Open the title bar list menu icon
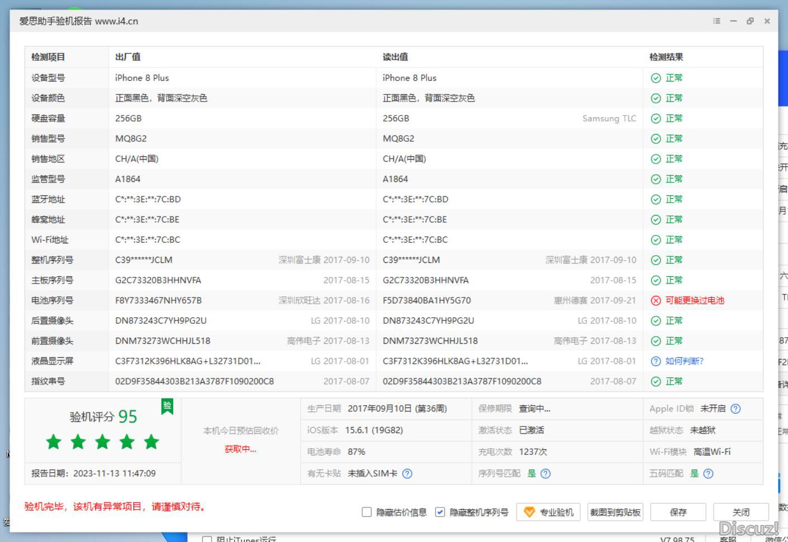The height and width of the screenshot is (542, 788). [716, 21]
